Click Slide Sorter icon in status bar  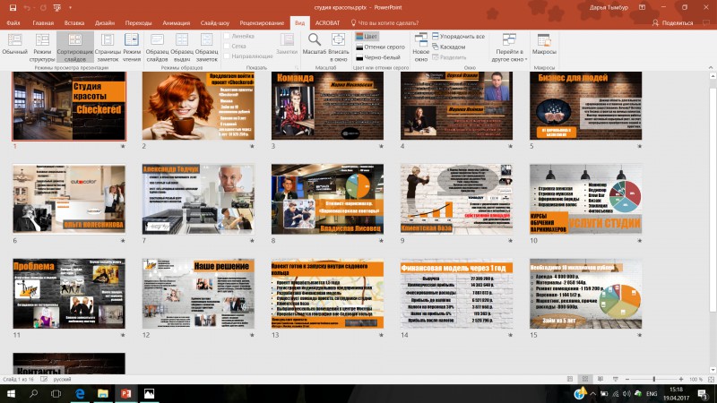click(585, 379)
